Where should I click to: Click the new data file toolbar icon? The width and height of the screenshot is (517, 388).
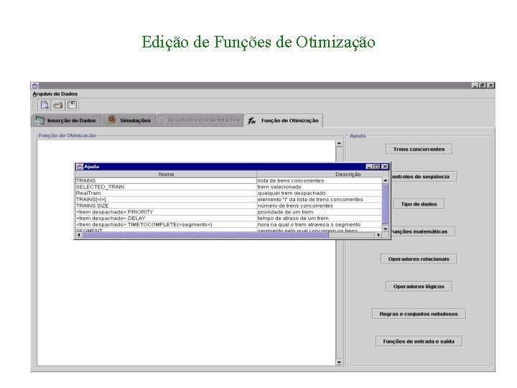coord(45,105)
